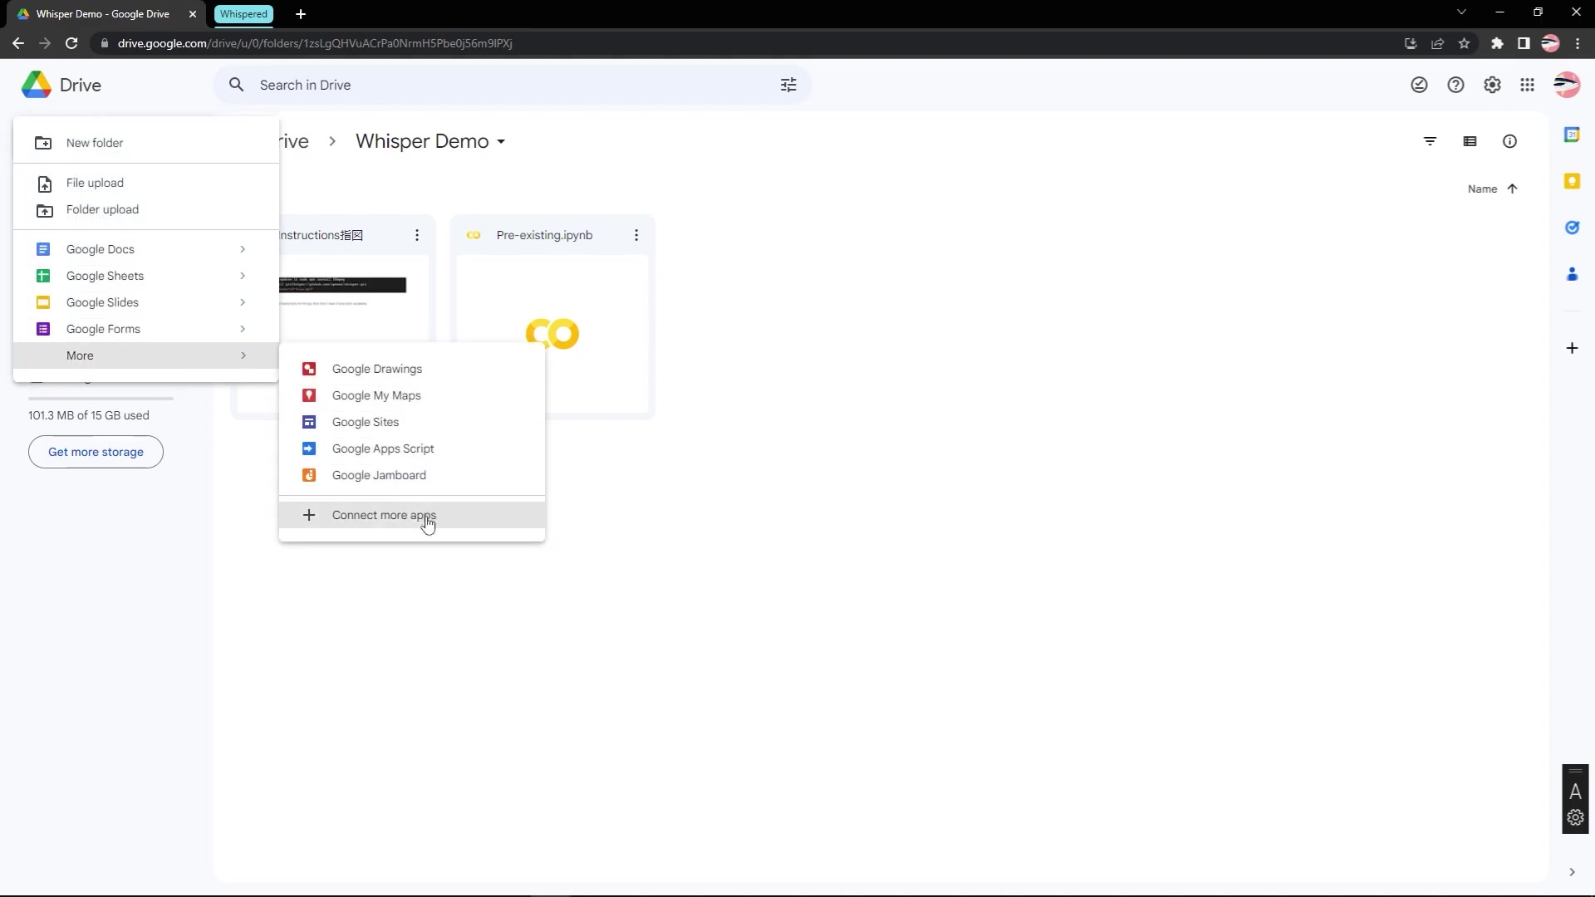Expand the Google Slides submenu arrow
This screenshot has height=897, width=1595.
pos(243,302)
